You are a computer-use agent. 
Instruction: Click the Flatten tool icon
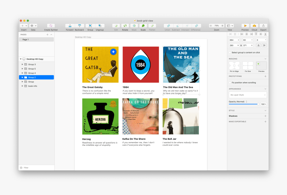[x=152, y=26]
